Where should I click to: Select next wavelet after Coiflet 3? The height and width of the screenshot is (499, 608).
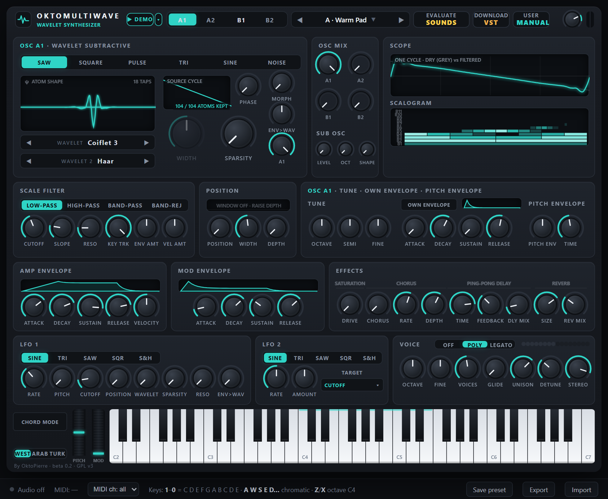coord(146,143)
